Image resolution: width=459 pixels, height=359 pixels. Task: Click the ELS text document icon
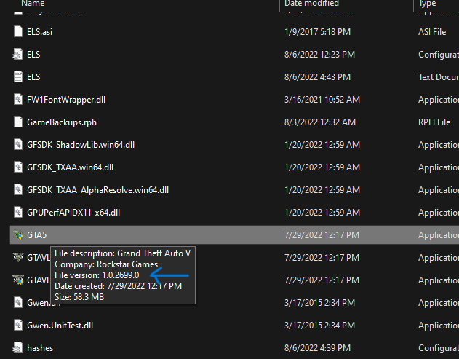[18, 76]
